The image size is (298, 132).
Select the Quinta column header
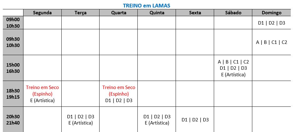click(x=157, y=13)
